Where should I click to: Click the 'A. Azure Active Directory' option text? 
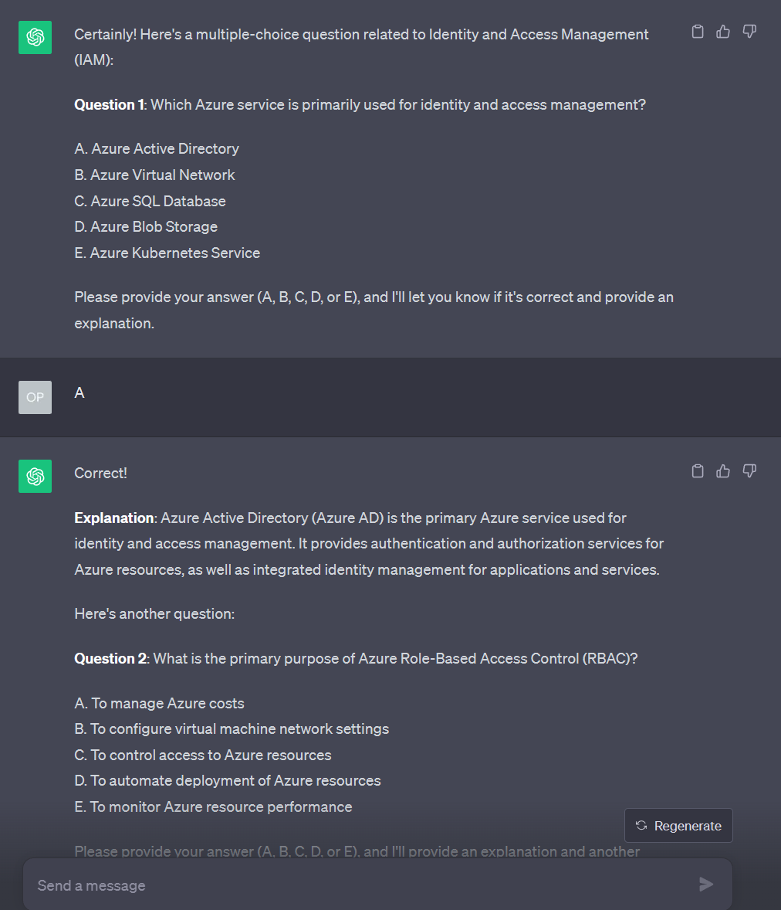coord(157,148)
